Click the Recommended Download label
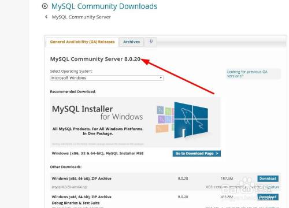 pyautogui.click(x=73, y=92)
